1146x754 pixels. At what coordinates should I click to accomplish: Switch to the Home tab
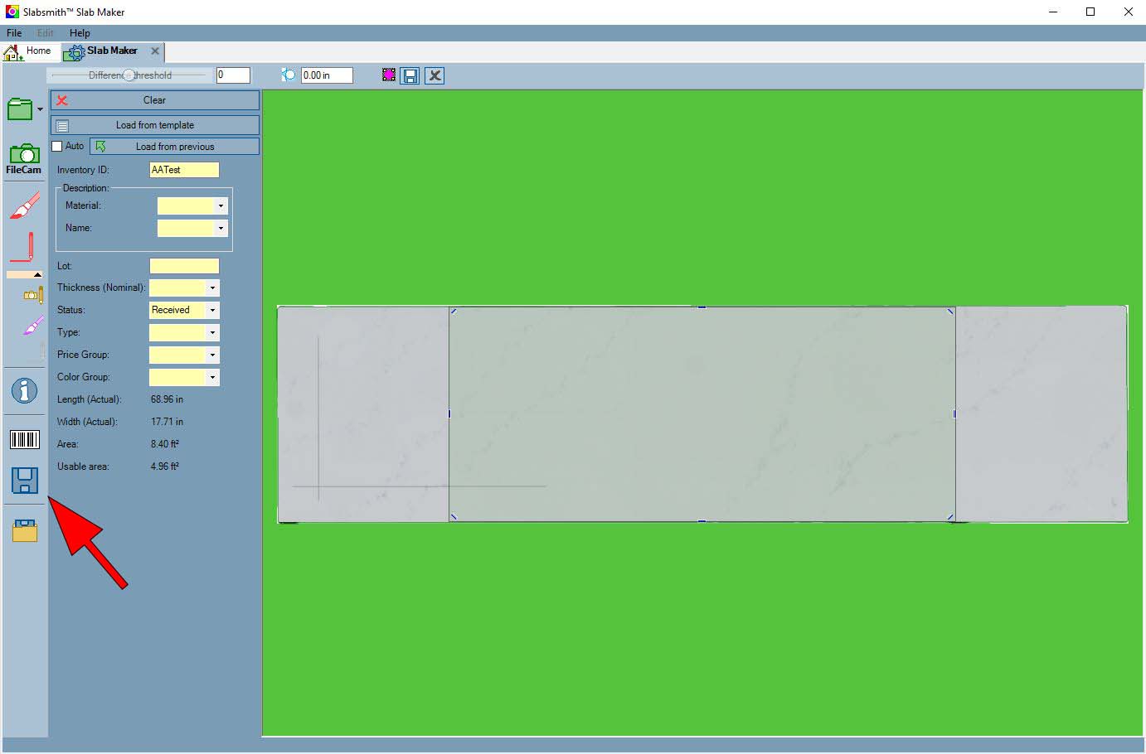(x=30, y=51)
